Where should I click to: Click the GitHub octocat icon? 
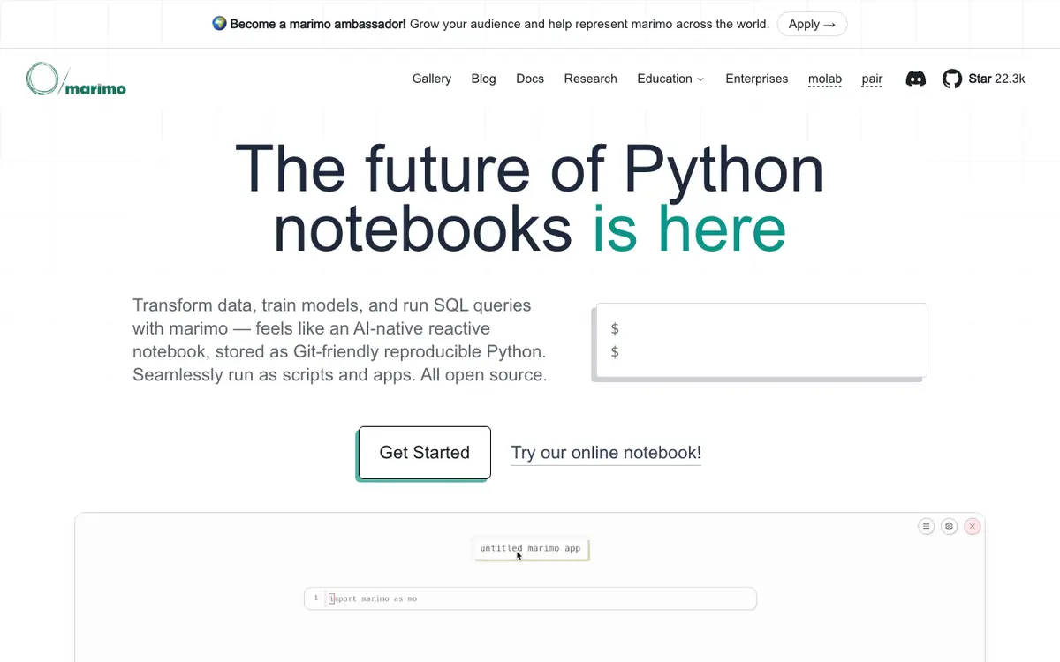952,79
